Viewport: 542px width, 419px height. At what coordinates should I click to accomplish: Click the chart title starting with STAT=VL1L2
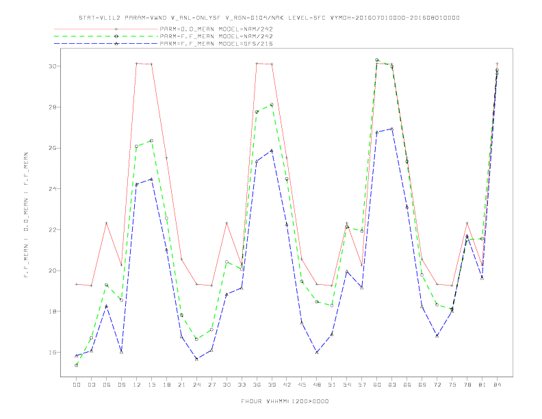[x=269, y=18]
